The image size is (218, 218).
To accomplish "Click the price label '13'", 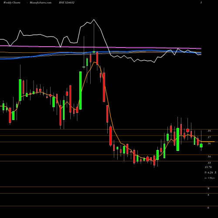I will coord(209,163).
